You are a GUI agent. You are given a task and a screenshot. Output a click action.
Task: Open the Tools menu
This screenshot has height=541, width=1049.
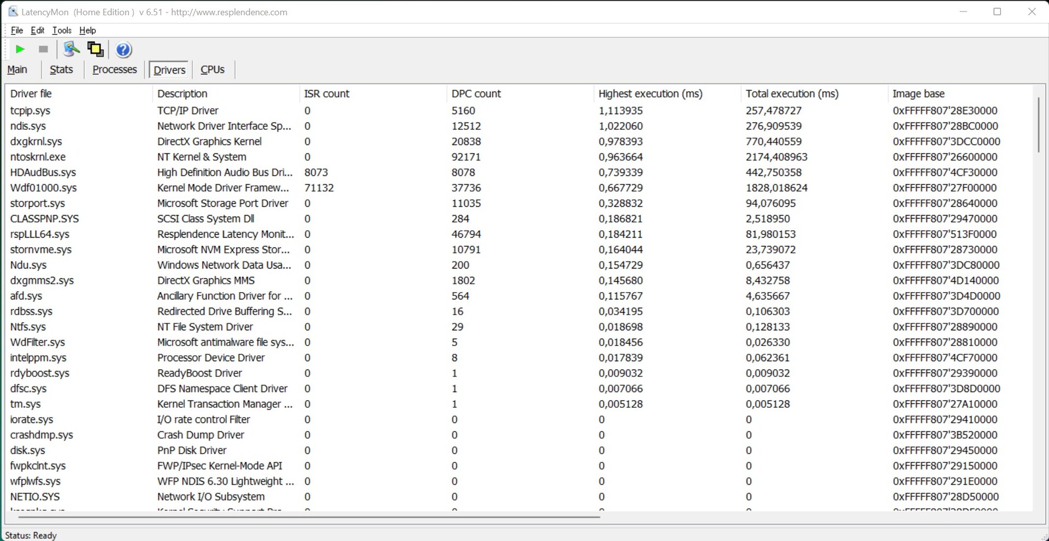[x=62, y=31]
